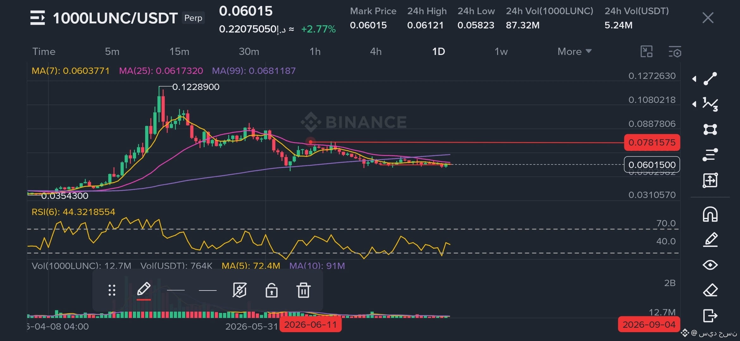Open the market list menu icon

click(37, 18)
